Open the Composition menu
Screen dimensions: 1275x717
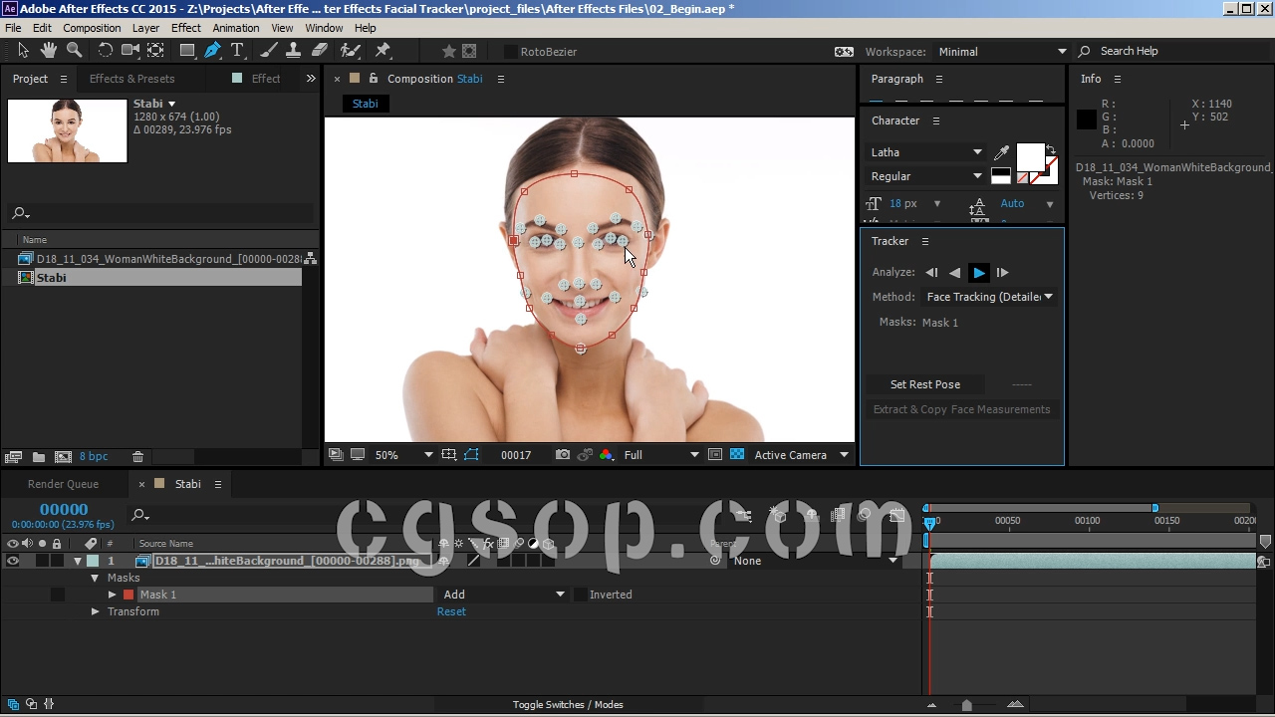tap(92, 28)
